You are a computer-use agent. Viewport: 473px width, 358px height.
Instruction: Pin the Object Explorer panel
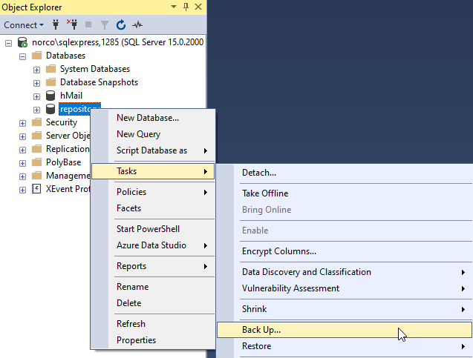tap(184, 7)
